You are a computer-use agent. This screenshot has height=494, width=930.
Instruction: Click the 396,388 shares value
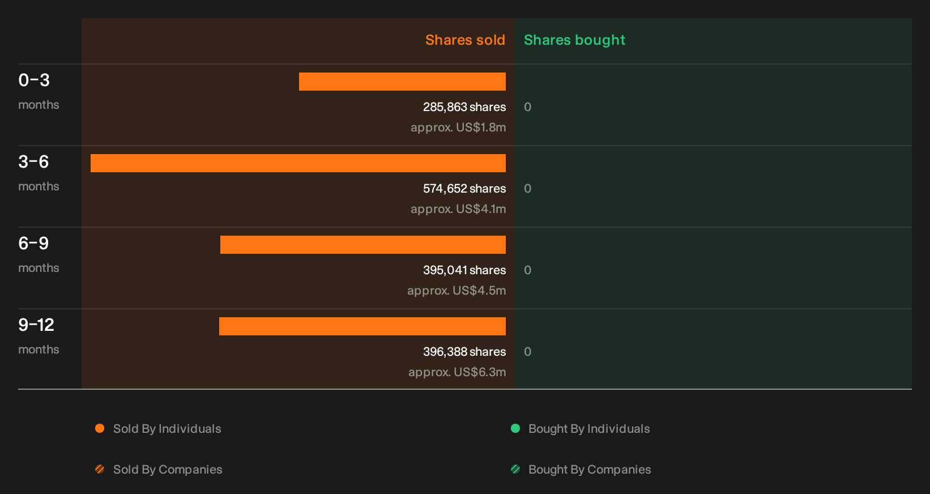[x=464, y=352]
